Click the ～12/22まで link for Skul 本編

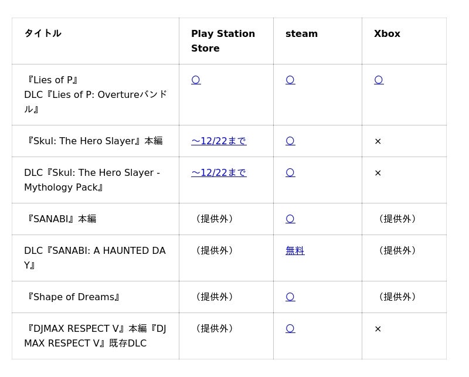coord(219,141)
